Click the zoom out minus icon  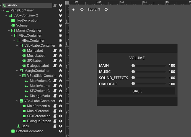(x=82, y=9)
